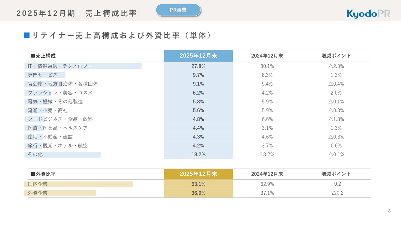Click the 36.9% foreign ratio cell
This screenshot has width=401, height=225.
(x=198, y=193)
